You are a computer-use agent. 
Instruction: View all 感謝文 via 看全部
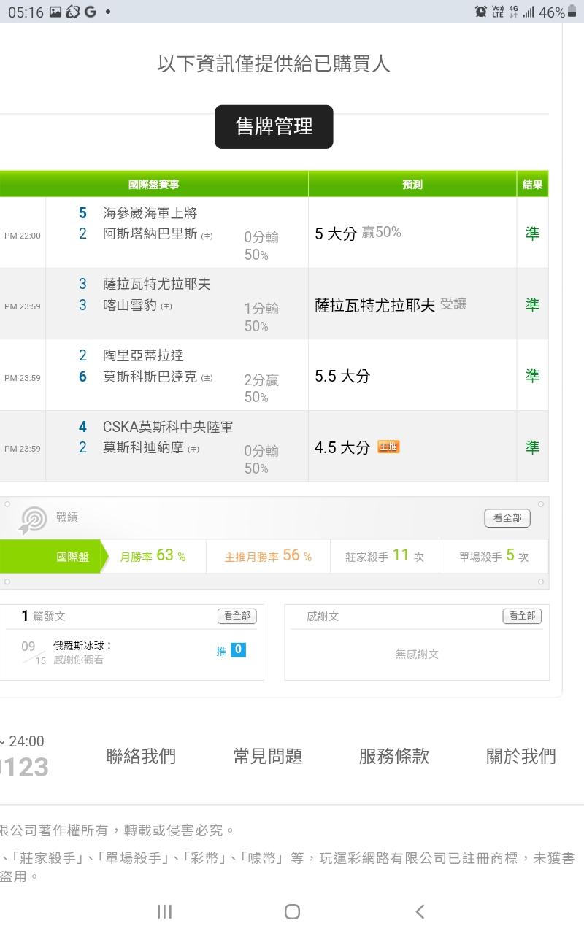point(522,617)
